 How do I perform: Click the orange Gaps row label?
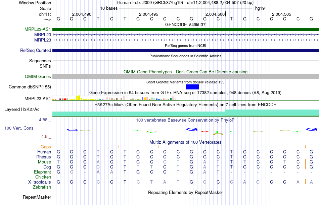(x=46, y=147)
